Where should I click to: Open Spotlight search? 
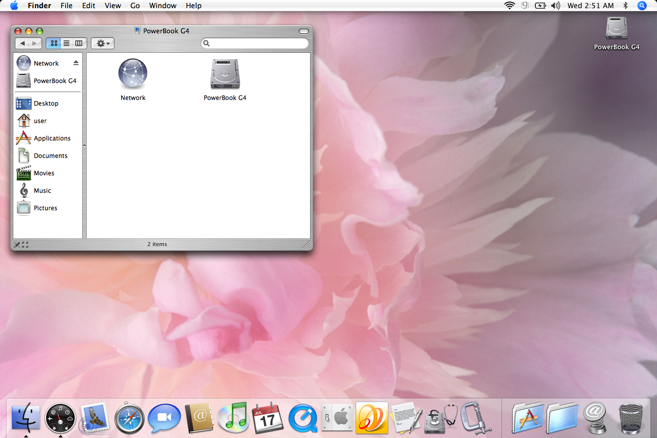[x=642, y=6]
